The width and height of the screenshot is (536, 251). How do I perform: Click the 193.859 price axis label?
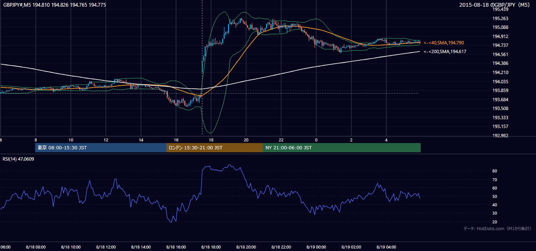pos(500,90)
